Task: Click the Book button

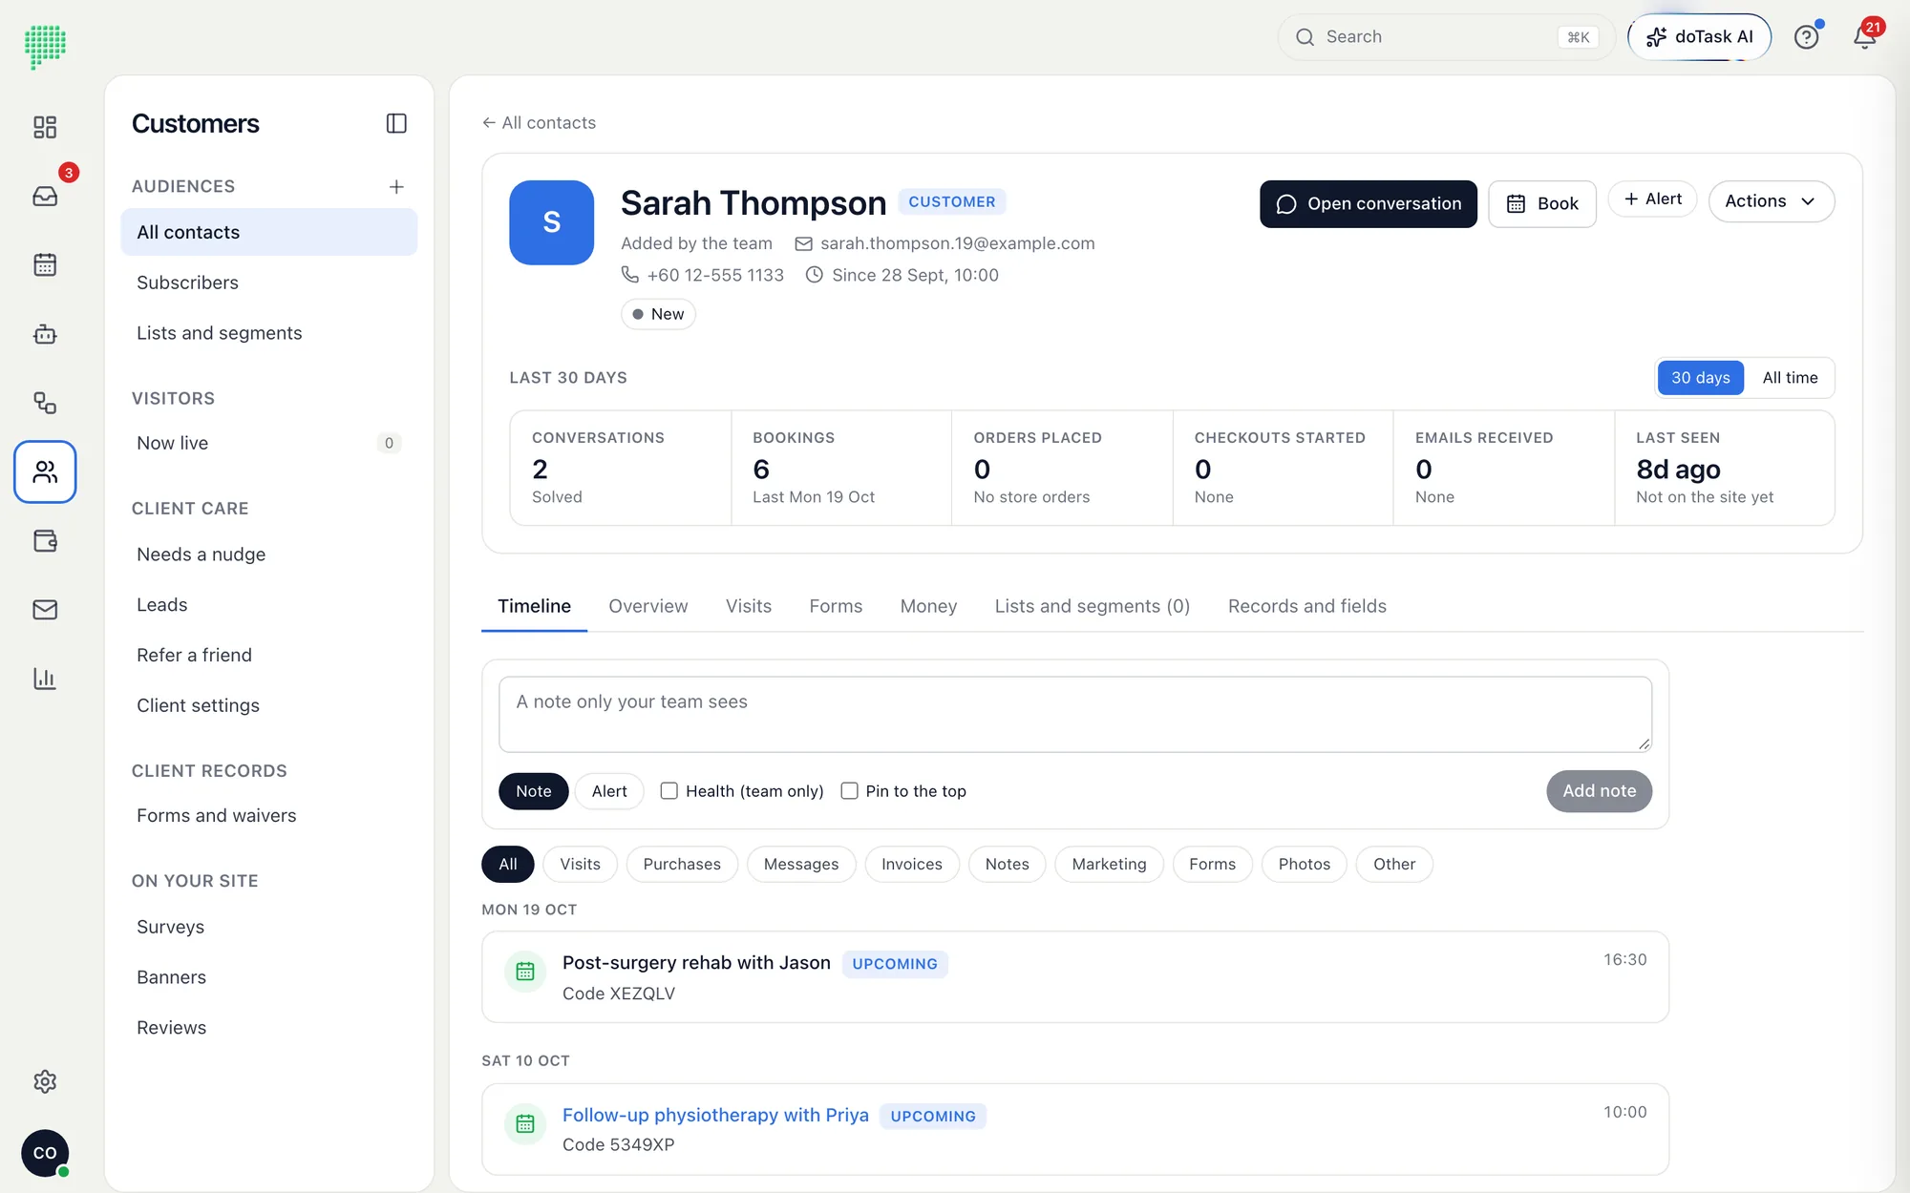Action: pos(1542,204)
